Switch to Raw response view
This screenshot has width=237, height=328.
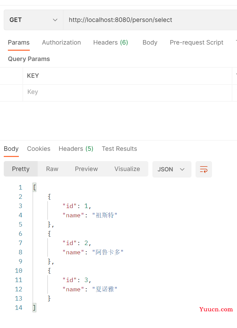[x=52, y=169]
